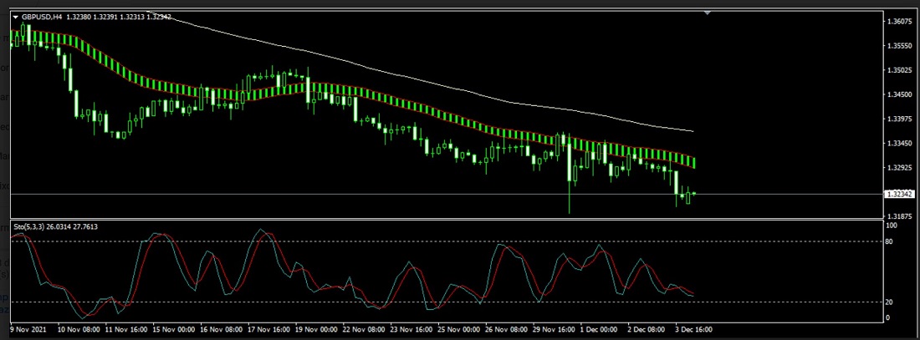
Task: Click the stochastic 80 level scale label
Action: (x=891, y=242)
